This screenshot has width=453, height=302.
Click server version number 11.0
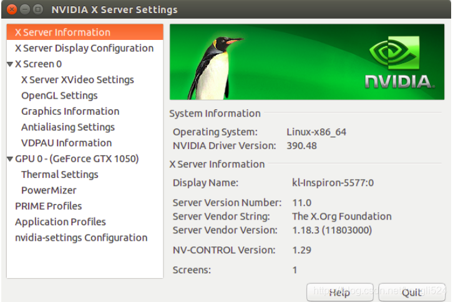click(301, 203)
